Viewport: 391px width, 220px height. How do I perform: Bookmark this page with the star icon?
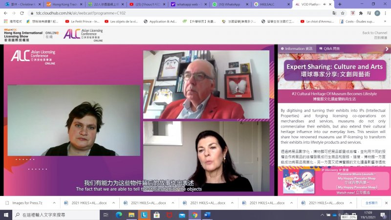tap(343, 13)
